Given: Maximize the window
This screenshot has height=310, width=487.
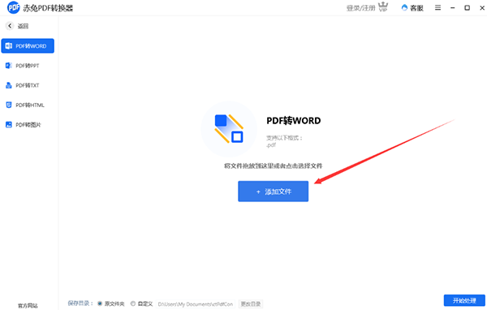Looking at the screenshot, I should (x=467, y=8).
